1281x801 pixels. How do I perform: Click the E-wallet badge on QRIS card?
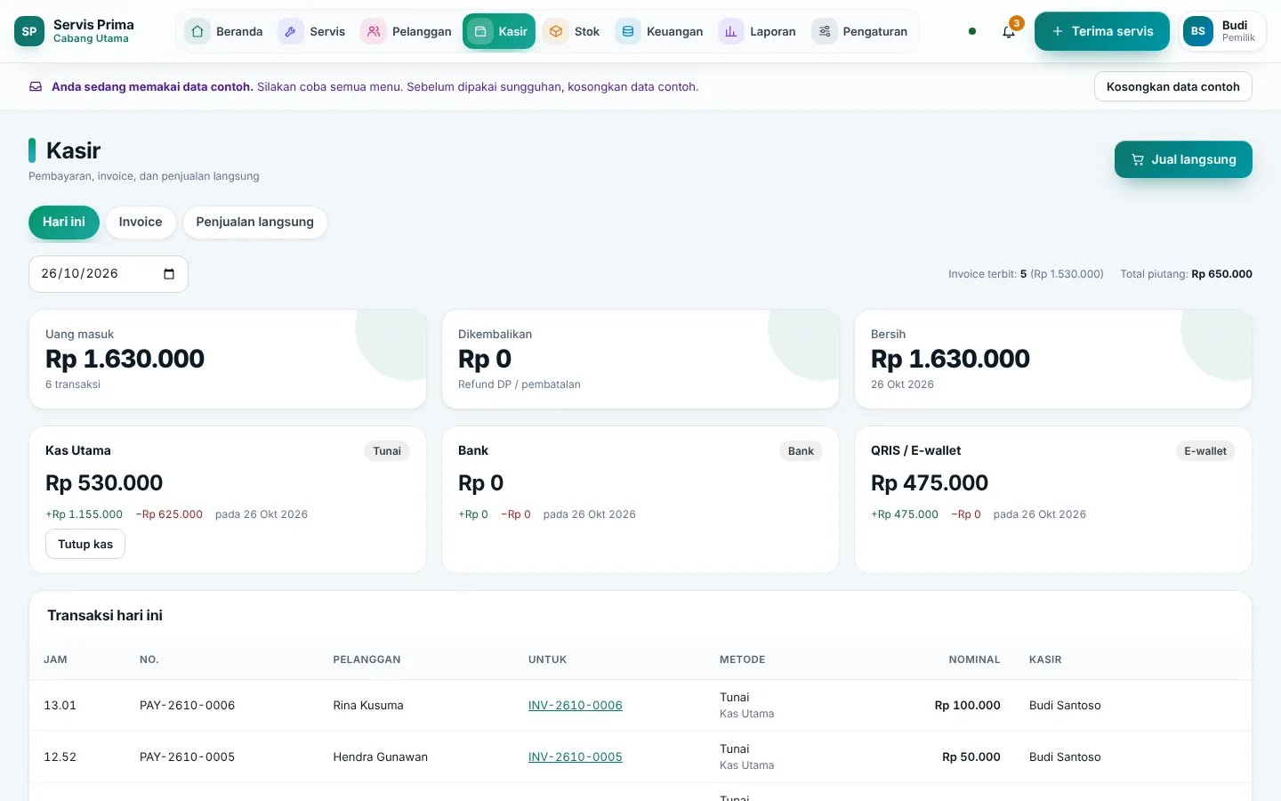tap(1205, 451)
